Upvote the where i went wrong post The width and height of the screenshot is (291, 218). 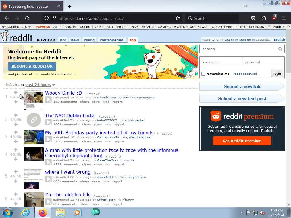pos(16,171)
